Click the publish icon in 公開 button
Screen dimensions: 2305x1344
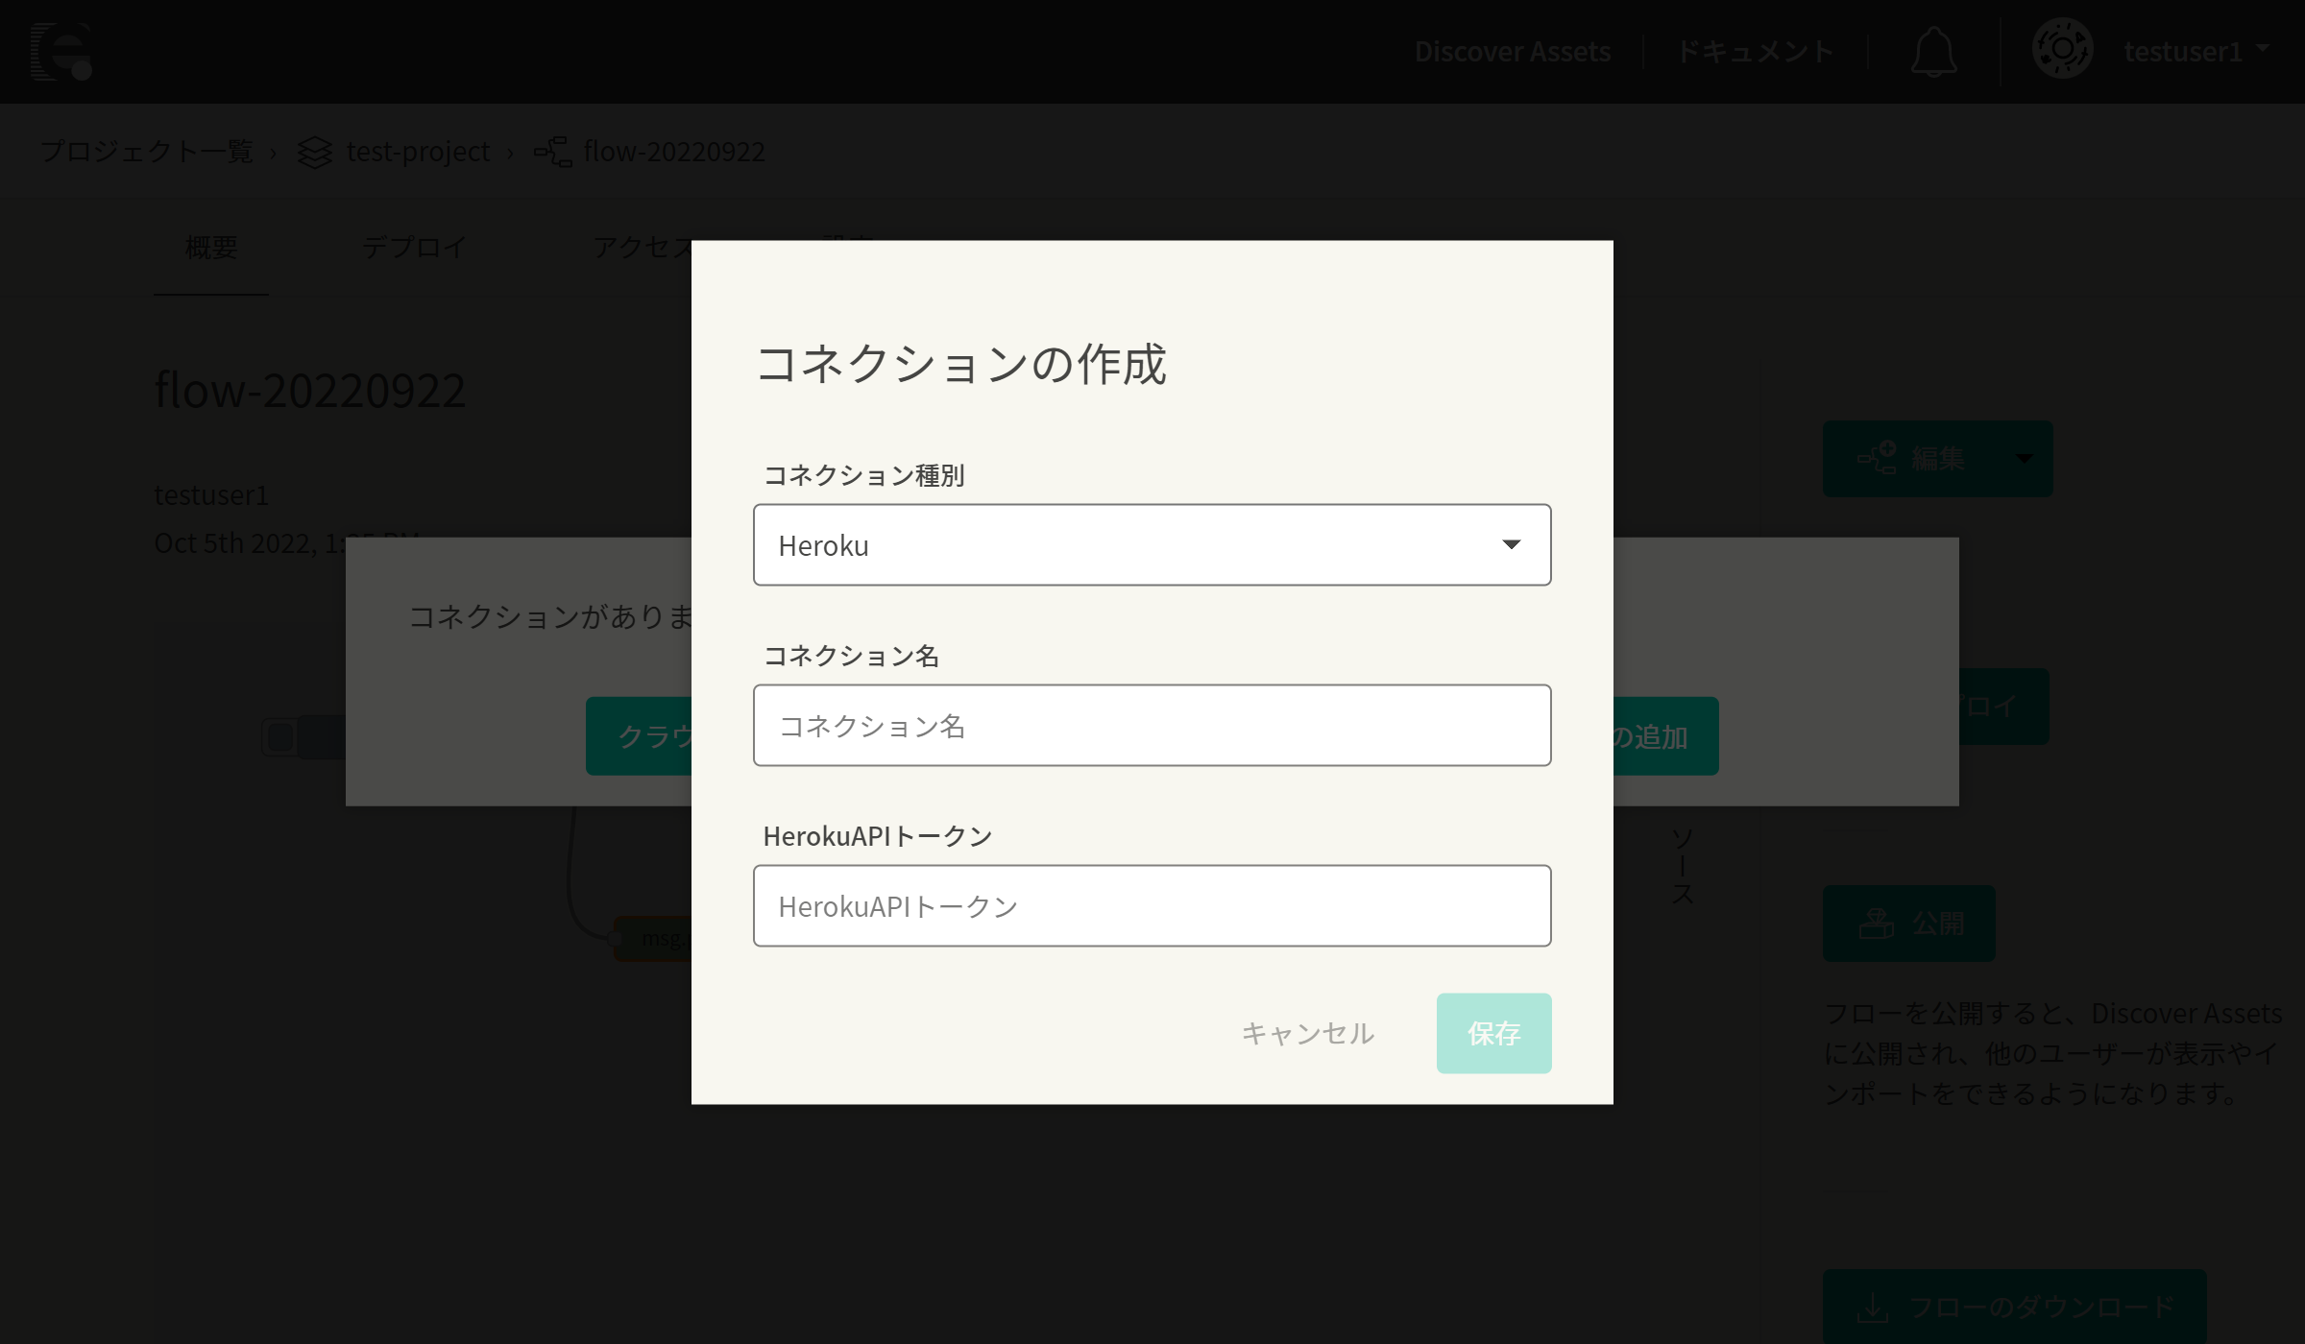pyautogui.click(x=1877, y=924)
